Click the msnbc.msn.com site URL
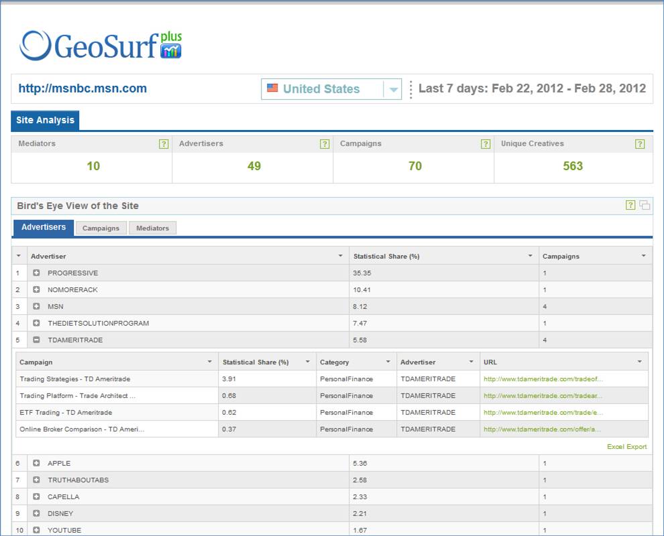The width and height of the screenshot is (664, 536). [82, 88]
